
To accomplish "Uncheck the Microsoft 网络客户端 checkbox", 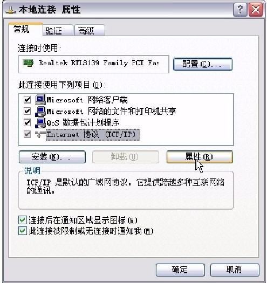I will (x=27, y=100).
